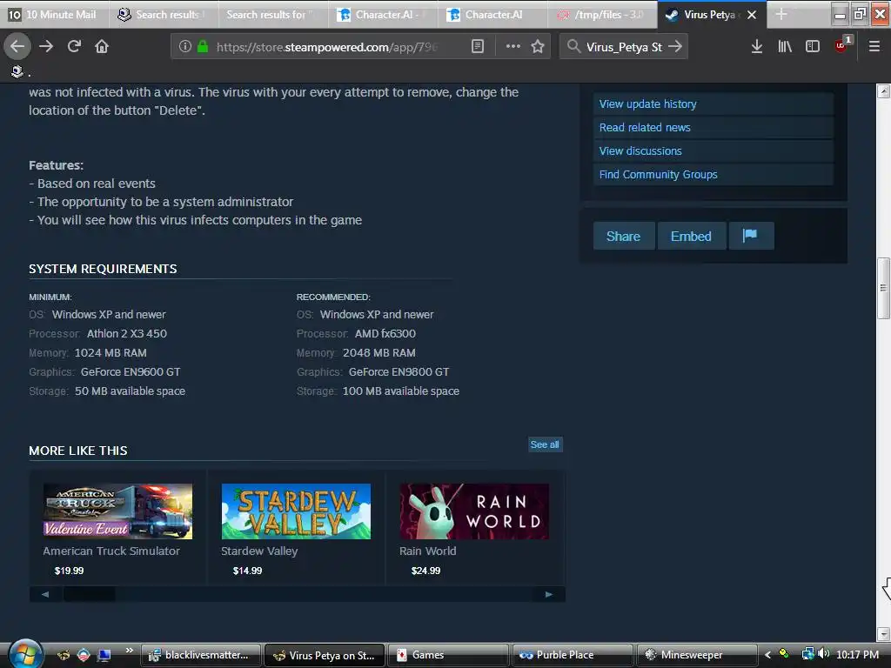Open Purble Place from taskbar
This screenshot has height=668, width=891.
(x=573, y=655)
